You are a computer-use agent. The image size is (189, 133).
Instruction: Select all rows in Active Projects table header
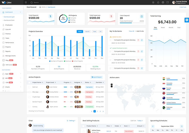point(29,82)
